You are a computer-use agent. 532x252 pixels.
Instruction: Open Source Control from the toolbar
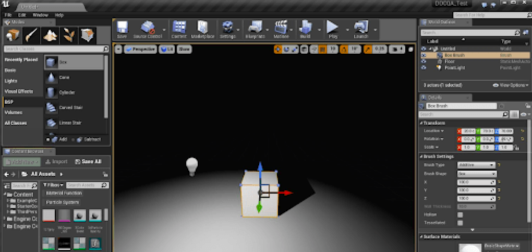[x=147, y=30]
